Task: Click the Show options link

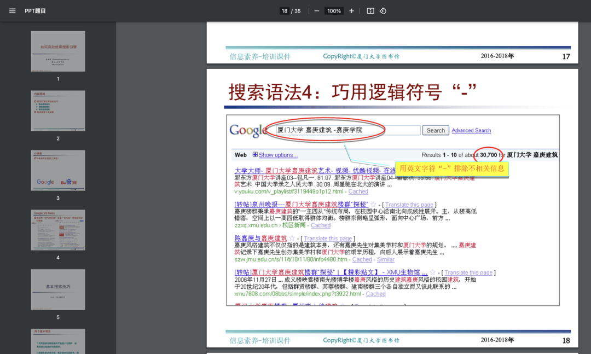Action: [x=278, y=155]
